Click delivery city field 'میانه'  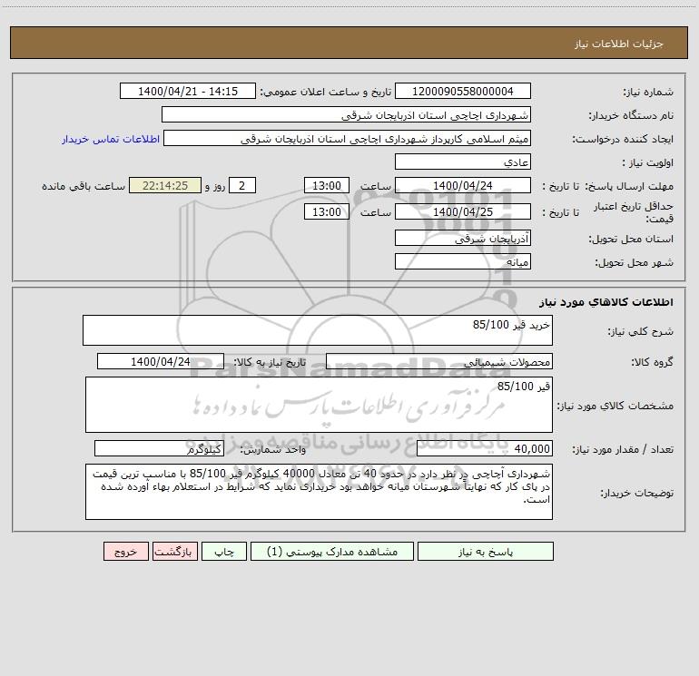point(463,261)
